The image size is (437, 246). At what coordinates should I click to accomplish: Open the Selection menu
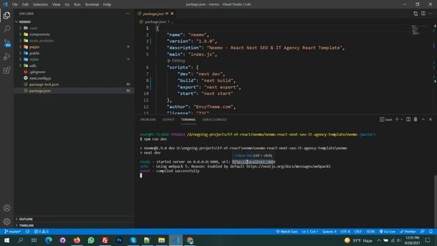(x=40, y=5)
